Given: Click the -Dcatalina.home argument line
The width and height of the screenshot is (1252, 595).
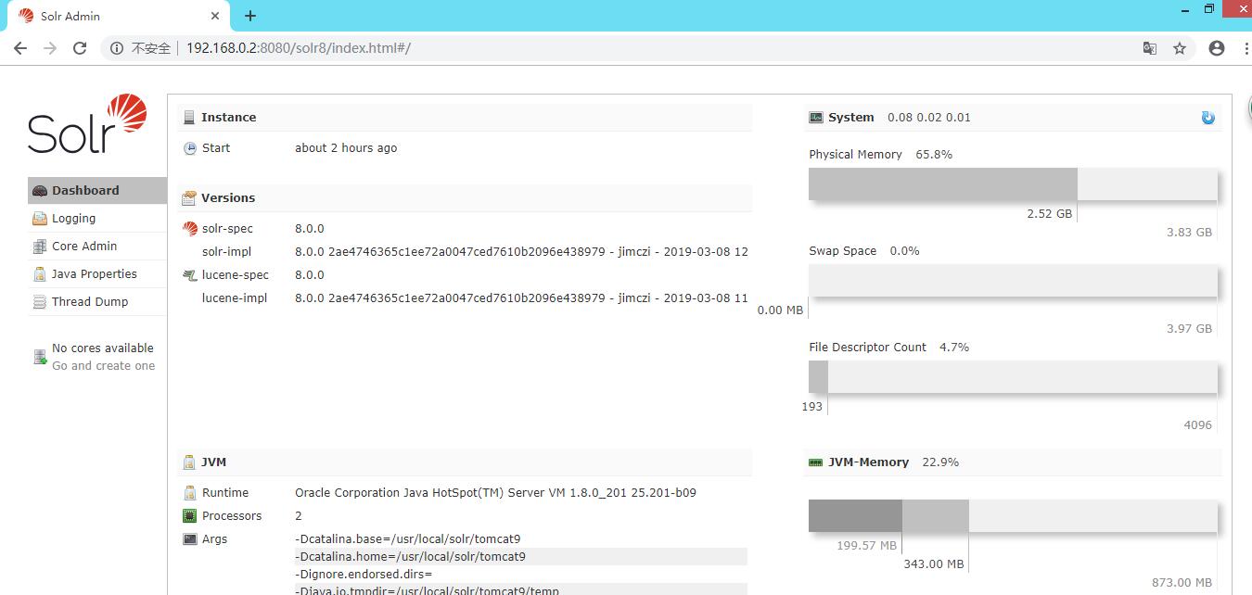Looking at the screenshot, I should (x=521, y=556).
